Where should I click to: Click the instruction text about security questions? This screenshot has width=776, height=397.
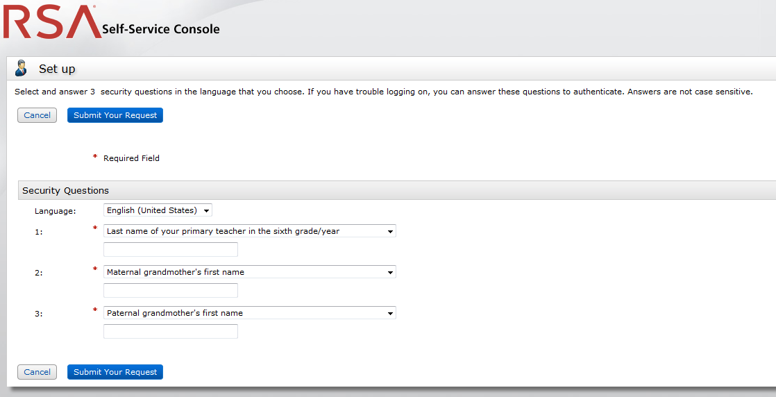(x=383, y=92)
